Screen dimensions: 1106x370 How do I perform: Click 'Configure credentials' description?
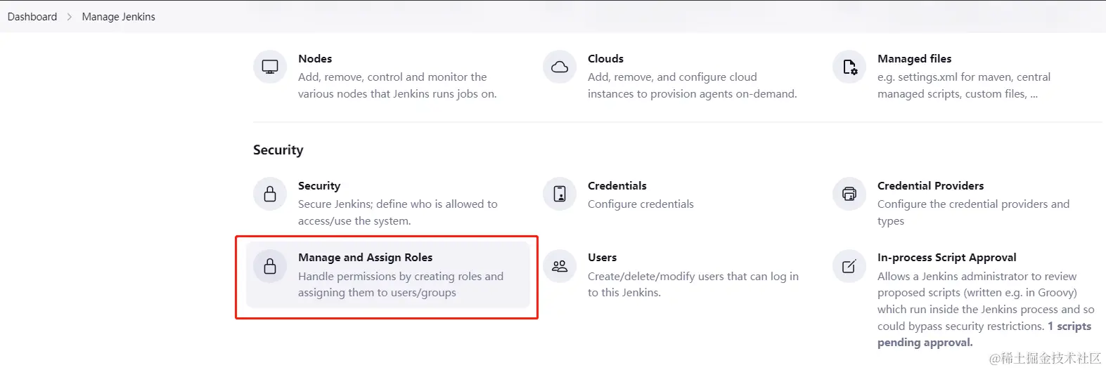[x=641, y=204]
